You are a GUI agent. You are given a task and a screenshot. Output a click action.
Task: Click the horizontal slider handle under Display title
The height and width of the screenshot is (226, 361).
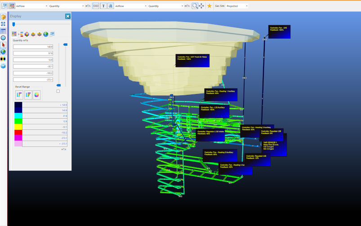[x=13, y=24]
